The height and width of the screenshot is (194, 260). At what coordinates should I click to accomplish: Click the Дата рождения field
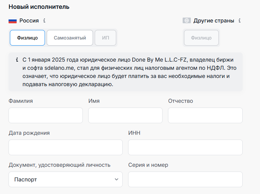[65, 147]
